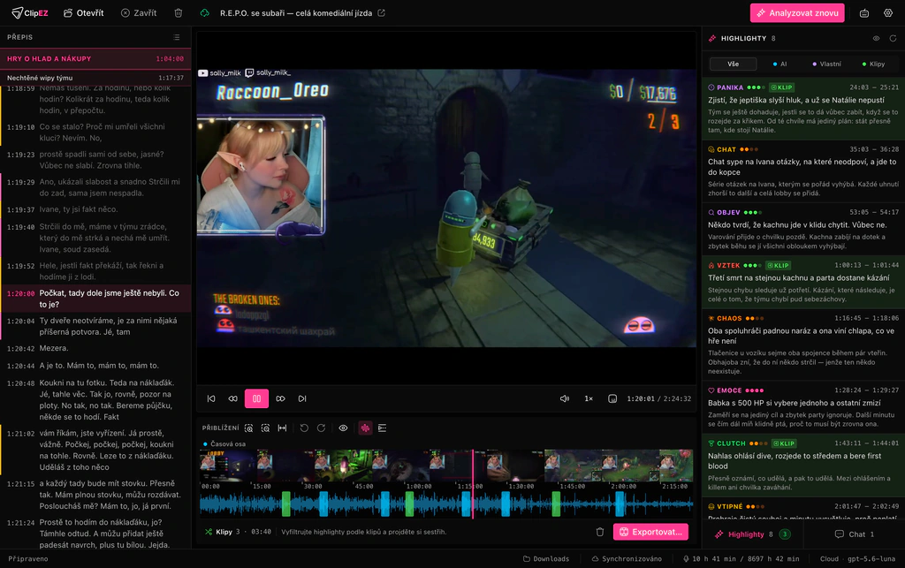Click green clip marker near 1:45:00 on waveform
905x568 pixels.
pos(556,504)
